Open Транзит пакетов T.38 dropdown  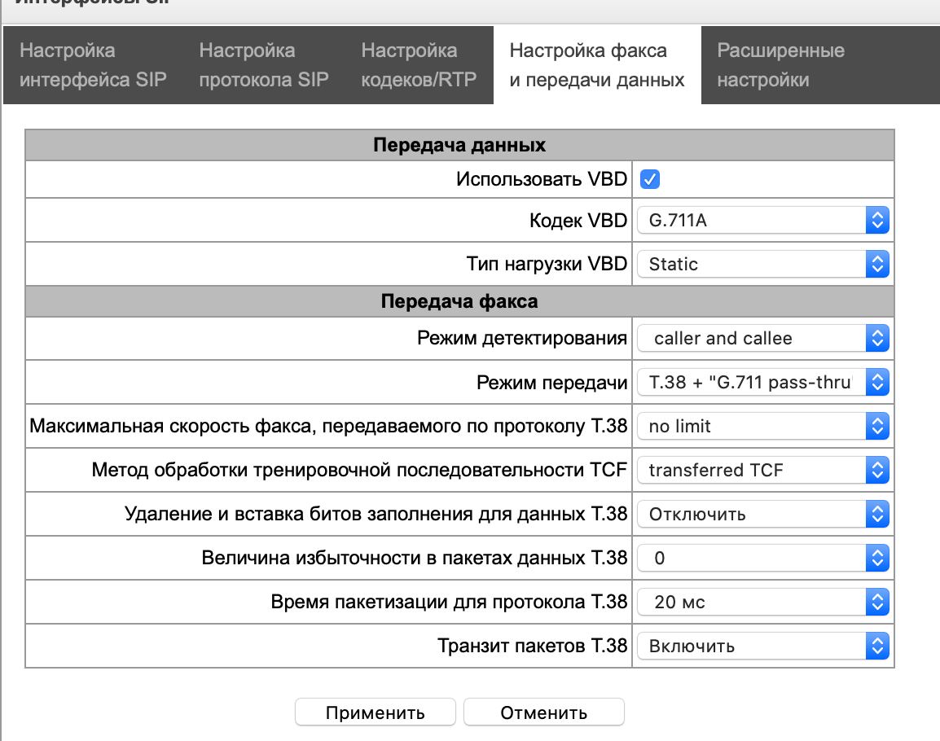[762, 646]
